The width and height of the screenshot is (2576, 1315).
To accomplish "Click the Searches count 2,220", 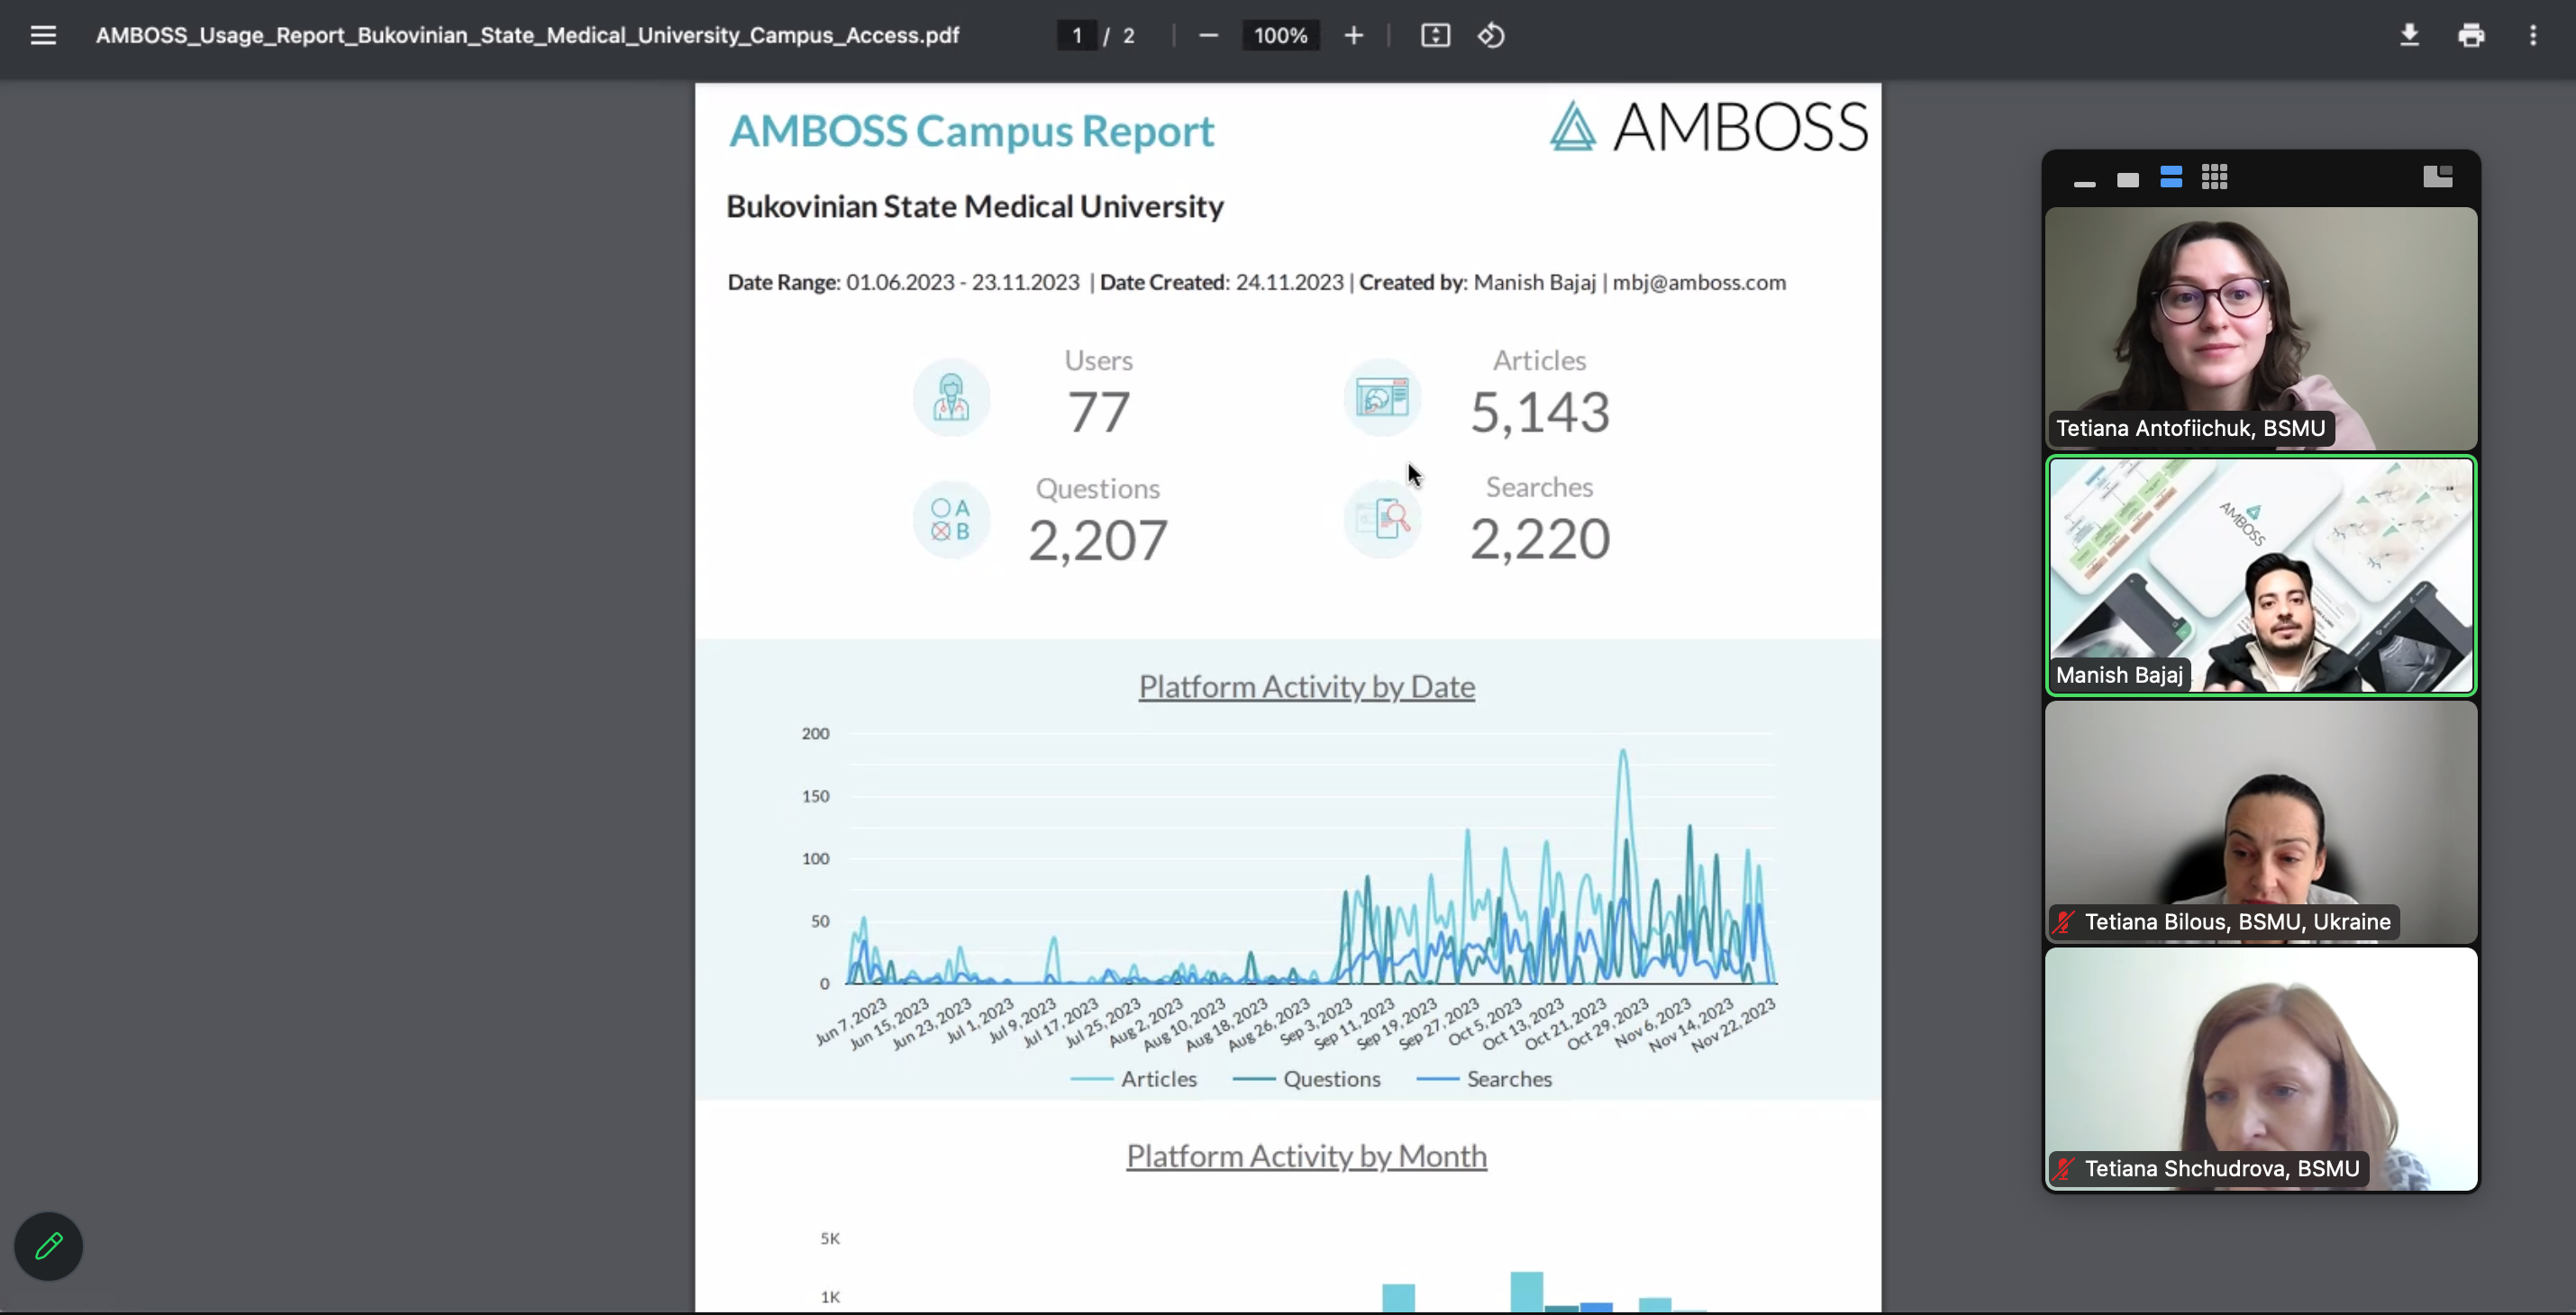I will [x=1540, y=539].
